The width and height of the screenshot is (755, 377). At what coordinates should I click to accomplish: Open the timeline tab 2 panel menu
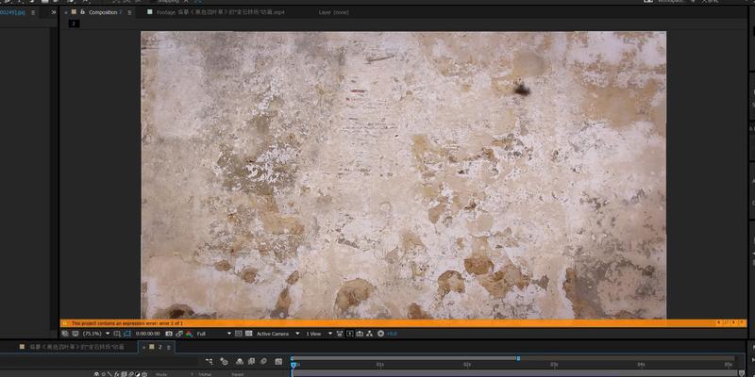point(170,347)
